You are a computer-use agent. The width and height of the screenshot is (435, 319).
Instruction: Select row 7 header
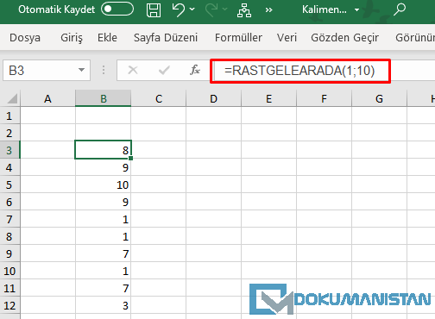(9, 219)
